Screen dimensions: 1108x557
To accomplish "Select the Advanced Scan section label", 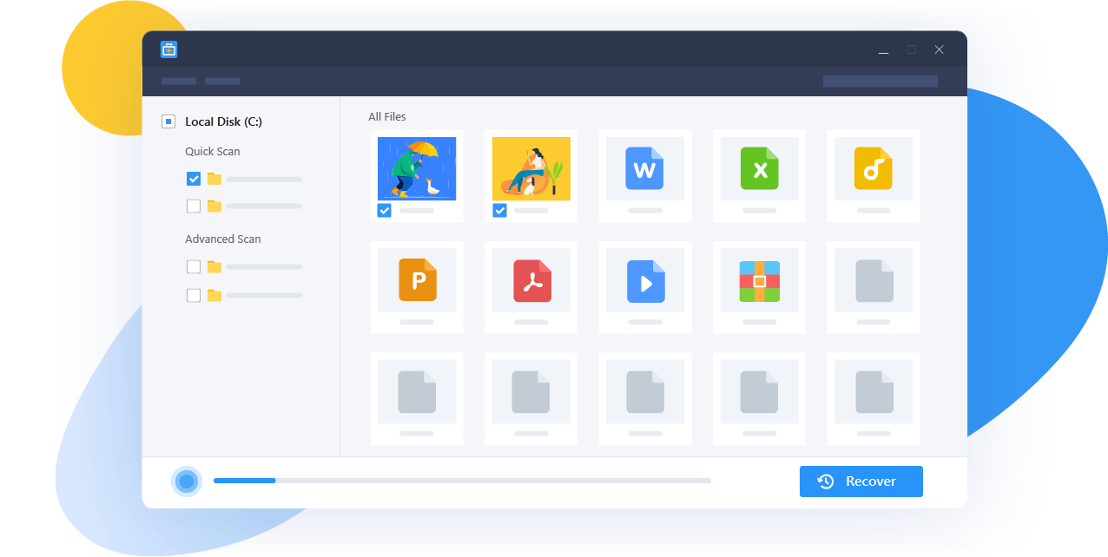I will (222, 239).
